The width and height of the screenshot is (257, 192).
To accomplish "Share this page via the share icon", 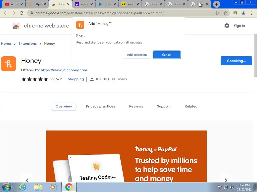I will [217, 13].
